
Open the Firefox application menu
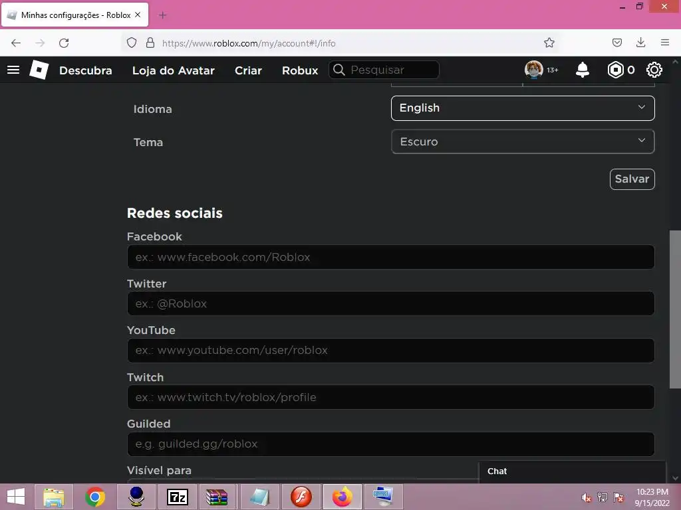(x=664, y=42)
